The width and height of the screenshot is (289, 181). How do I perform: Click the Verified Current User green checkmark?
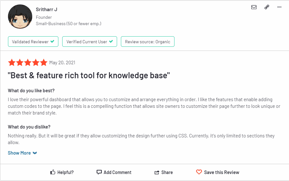[111, 42]
